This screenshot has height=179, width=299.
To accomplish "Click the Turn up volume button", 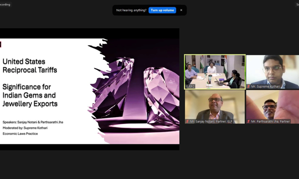I will pyautogui.click(x=162, y=10).
